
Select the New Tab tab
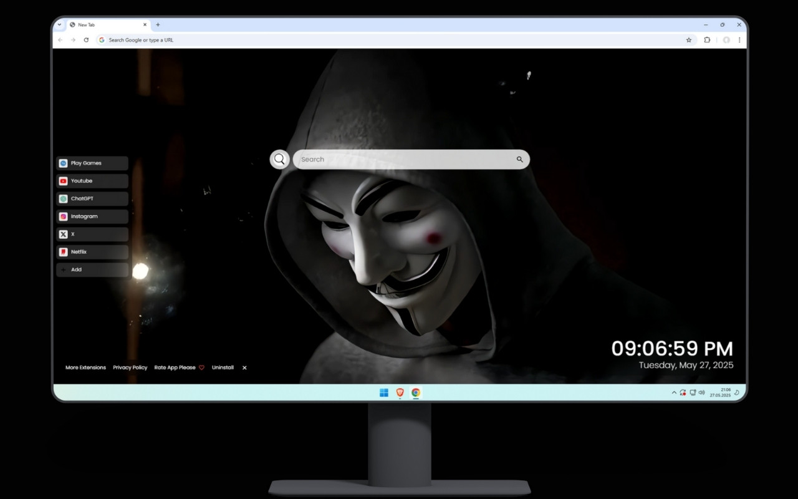(107, 25)
